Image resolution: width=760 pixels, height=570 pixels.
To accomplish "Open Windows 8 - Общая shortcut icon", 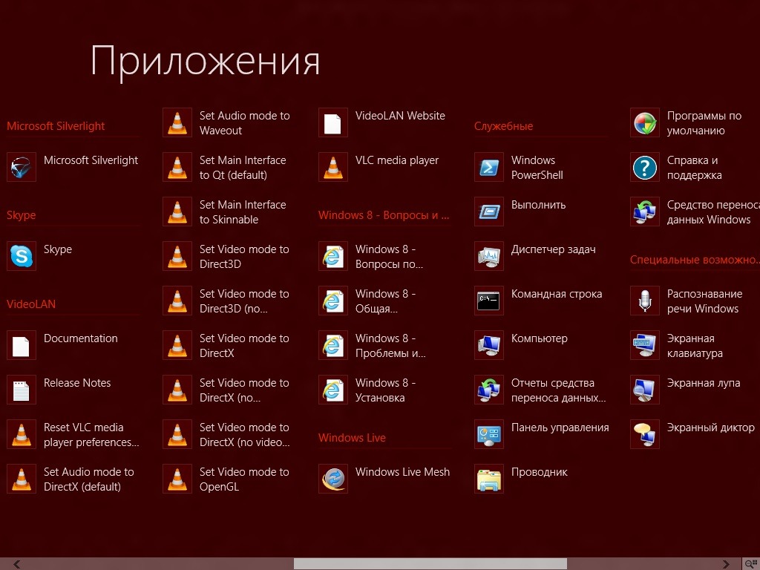I will pos(333,301).
